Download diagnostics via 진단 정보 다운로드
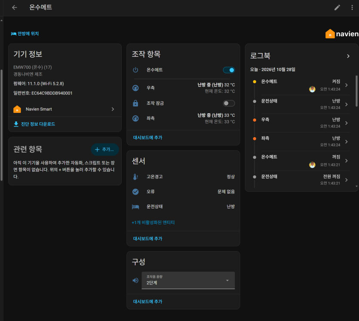The height and width of the screenshot is (321, 359). click(x=34, y=124)
